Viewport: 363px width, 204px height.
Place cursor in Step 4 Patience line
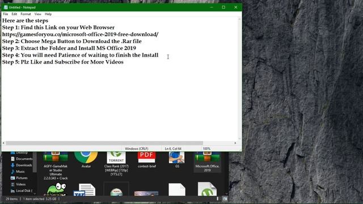[81, 55]
